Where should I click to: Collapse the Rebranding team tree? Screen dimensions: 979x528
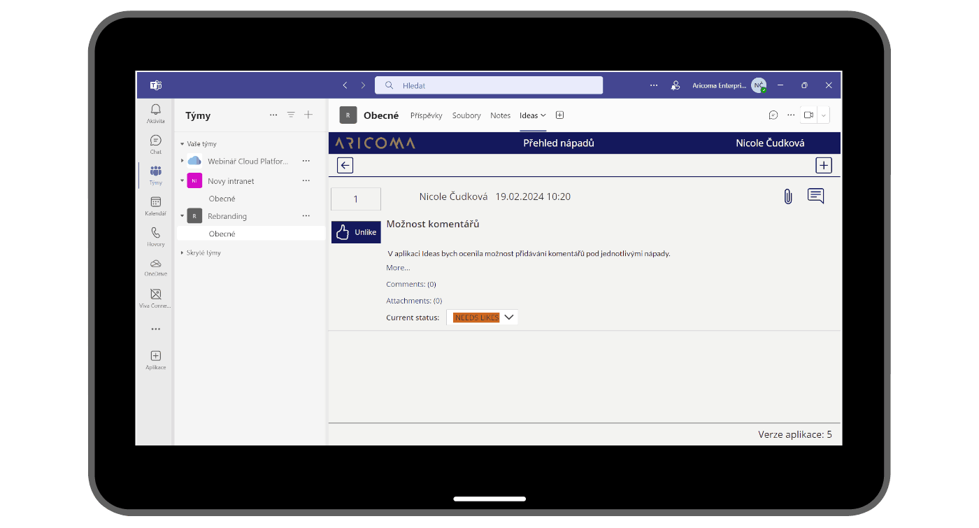183,216
